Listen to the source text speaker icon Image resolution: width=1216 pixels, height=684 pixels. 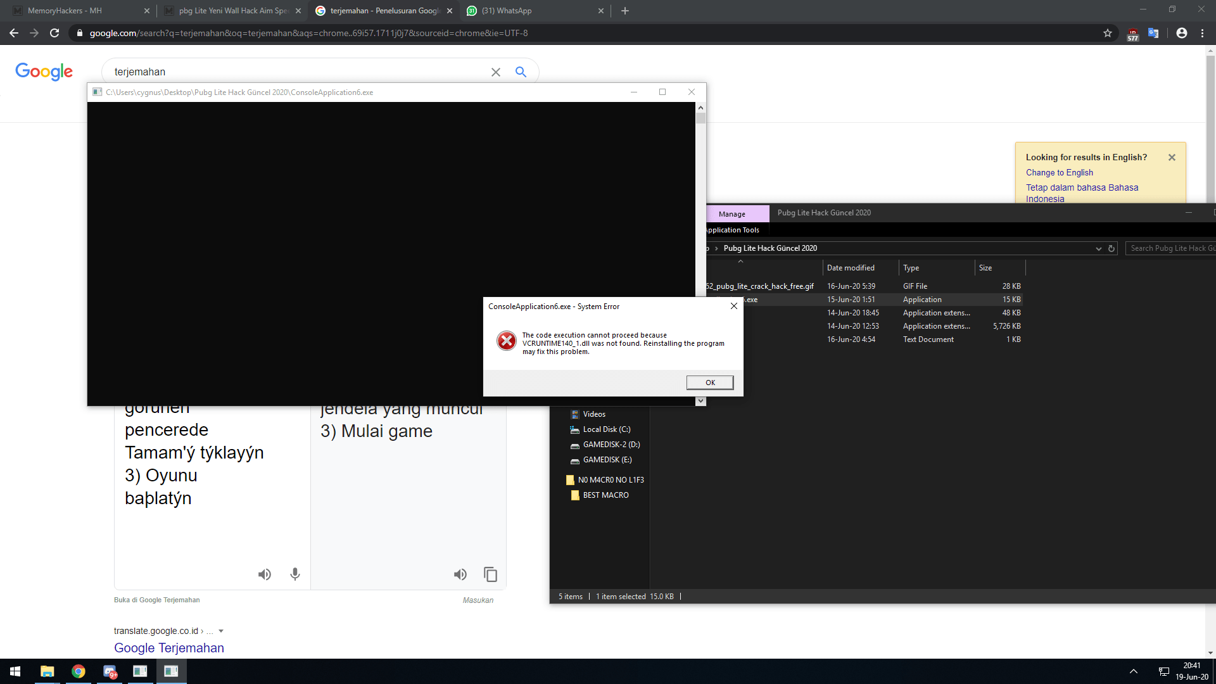pyautogui.click(x=265, y=574)
